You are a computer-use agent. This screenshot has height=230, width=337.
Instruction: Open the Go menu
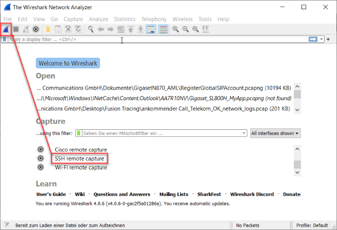point(54,19)
